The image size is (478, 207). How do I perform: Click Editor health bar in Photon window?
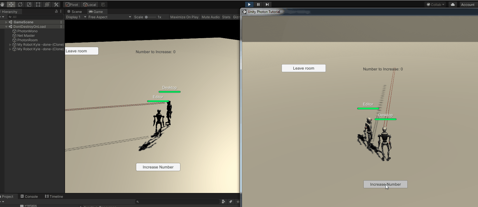[x=368, y=108]
